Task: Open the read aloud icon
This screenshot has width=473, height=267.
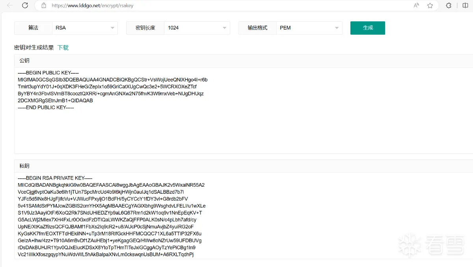Action: point(416,6)
